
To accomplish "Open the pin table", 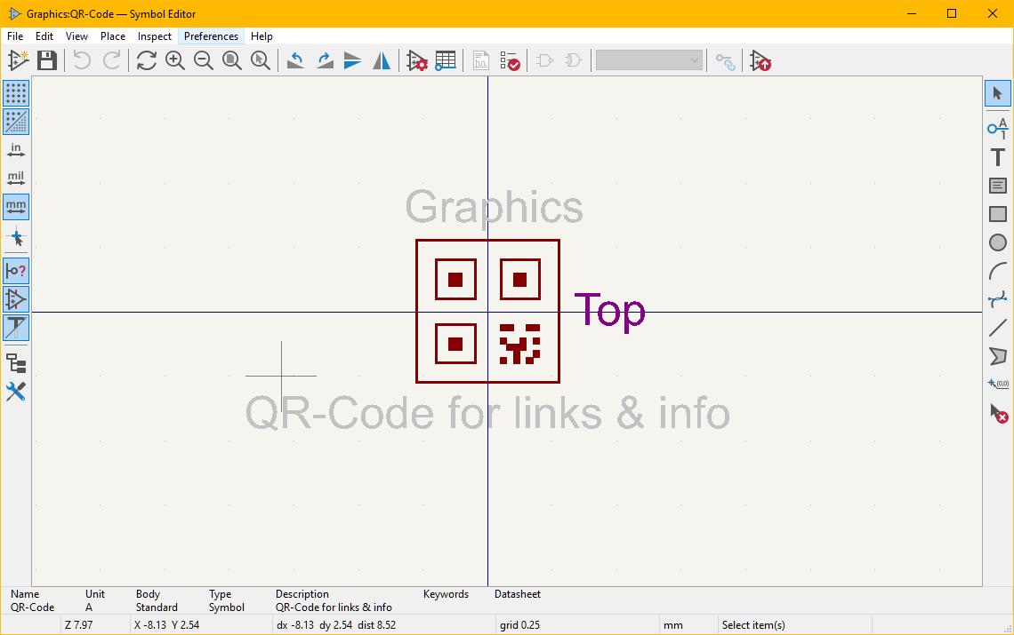I will coord(446,60).
